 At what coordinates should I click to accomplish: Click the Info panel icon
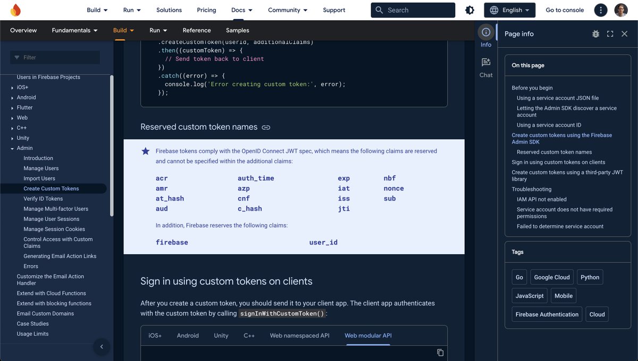click(486, 32)
